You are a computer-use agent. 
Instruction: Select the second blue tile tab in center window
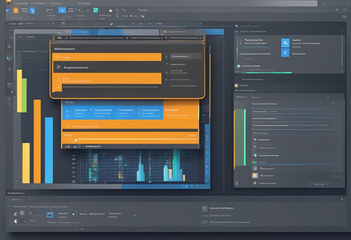104,113
